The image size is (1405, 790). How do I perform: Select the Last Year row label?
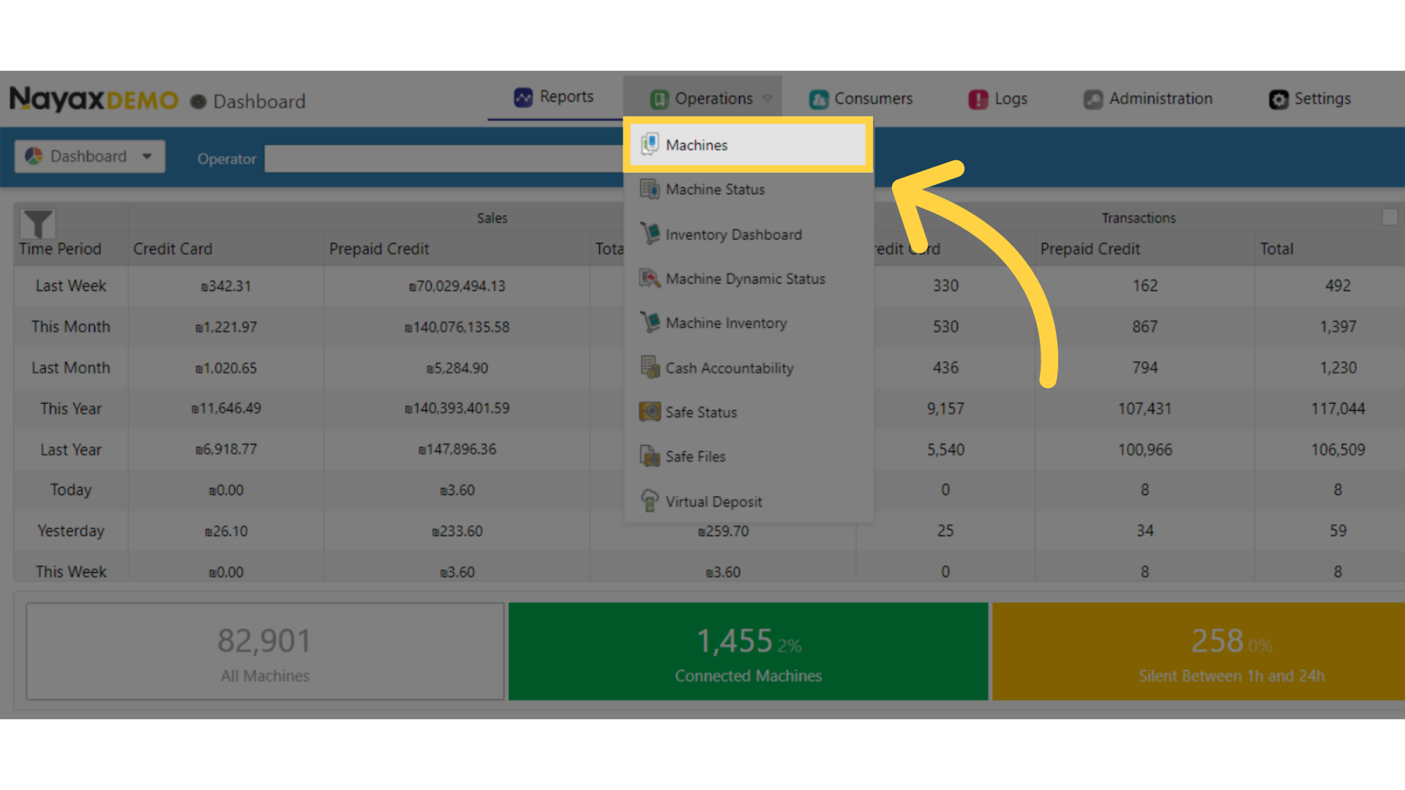(71, 450)
